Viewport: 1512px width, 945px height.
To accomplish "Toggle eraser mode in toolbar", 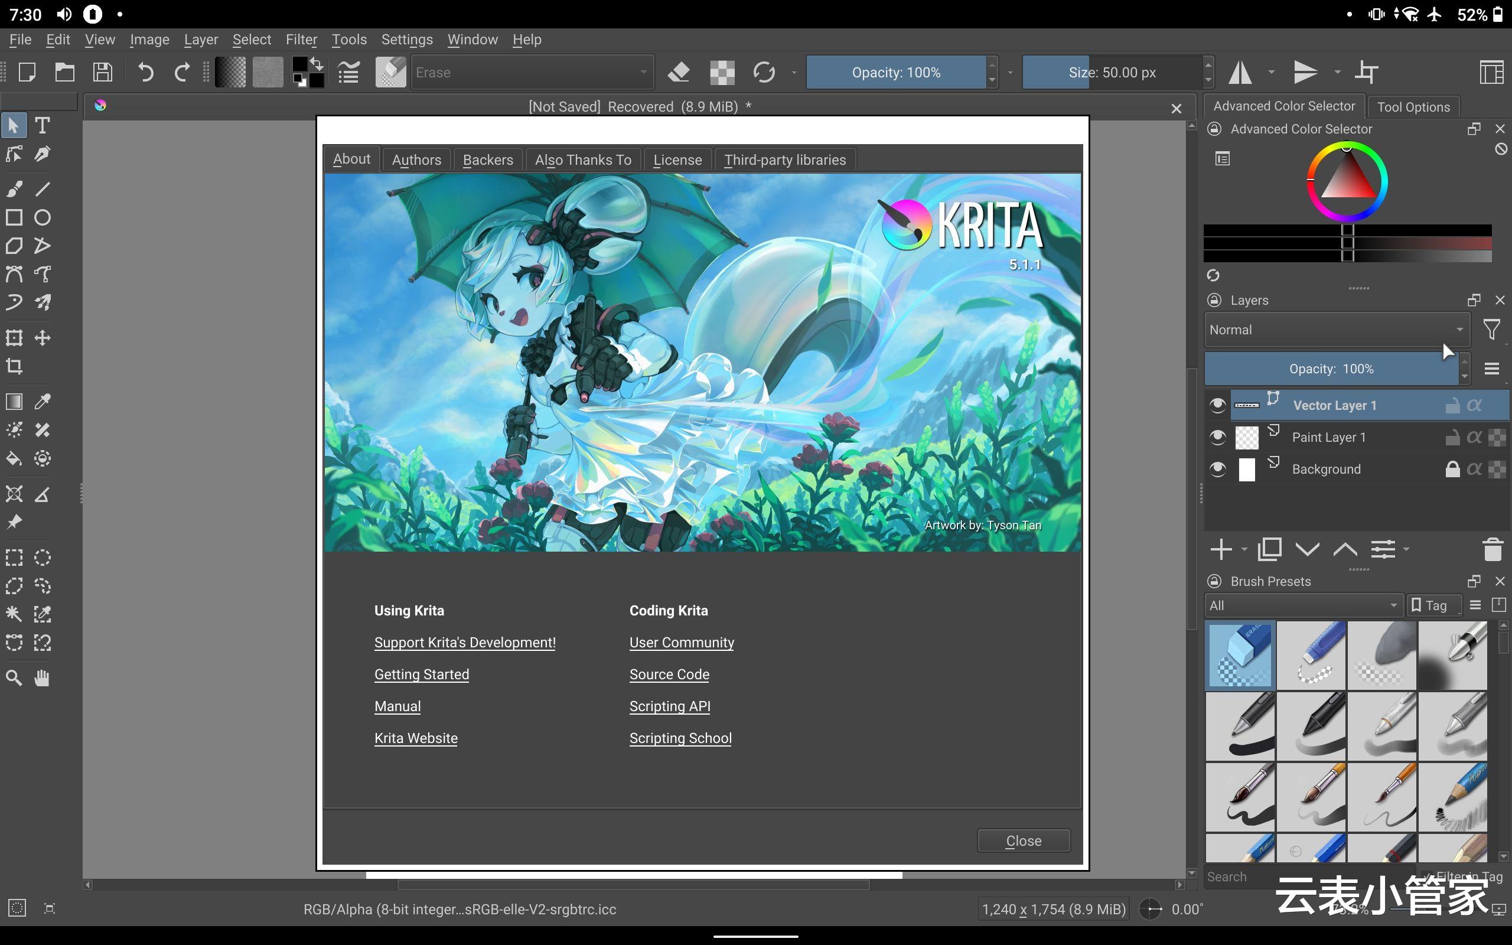I will click(x=679, y=73).
